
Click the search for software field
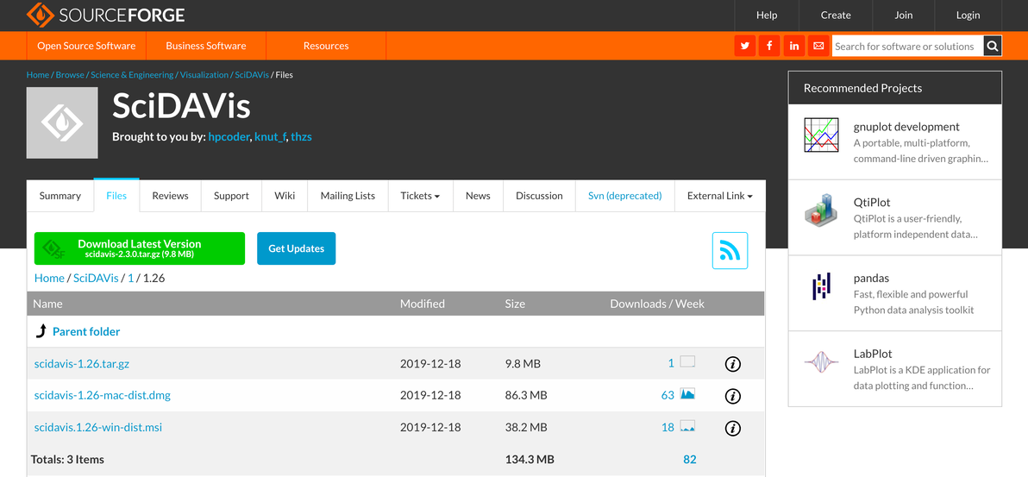coord(906,46)
